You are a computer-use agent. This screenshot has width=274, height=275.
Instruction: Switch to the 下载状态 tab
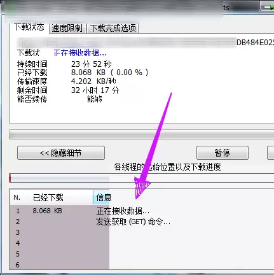tap(29, 27)
